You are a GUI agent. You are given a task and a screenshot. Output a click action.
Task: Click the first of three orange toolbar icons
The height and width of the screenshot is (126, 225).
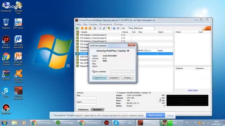point(82,28)
